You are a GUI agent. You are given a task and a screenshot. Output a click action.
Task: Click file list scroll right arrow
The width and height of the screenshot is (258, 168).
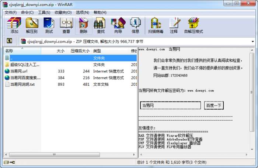(134, 154)
